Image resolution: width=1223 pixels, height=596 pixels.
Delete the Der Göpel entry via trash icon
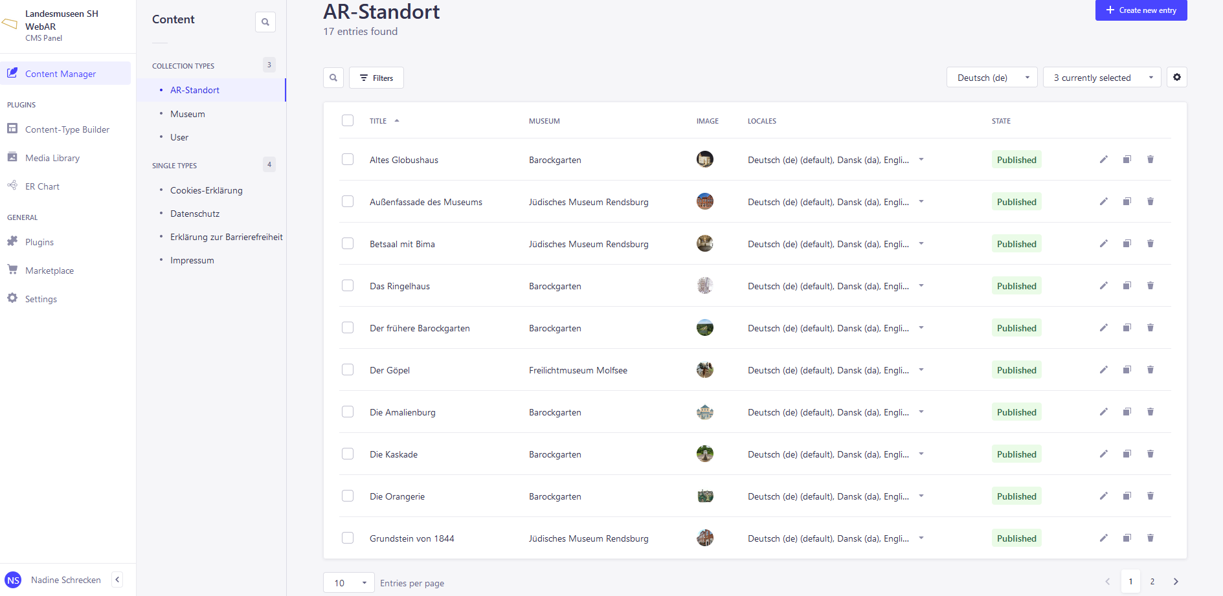click(1150, 370)
